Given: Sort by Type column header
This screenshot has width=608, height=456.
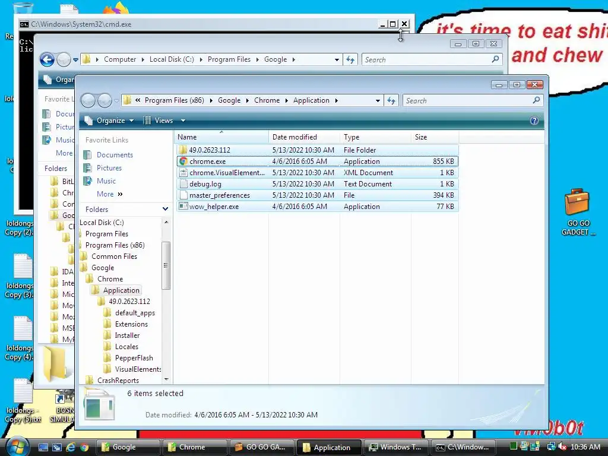Looking at the screenshot, I should click(375, 137).
